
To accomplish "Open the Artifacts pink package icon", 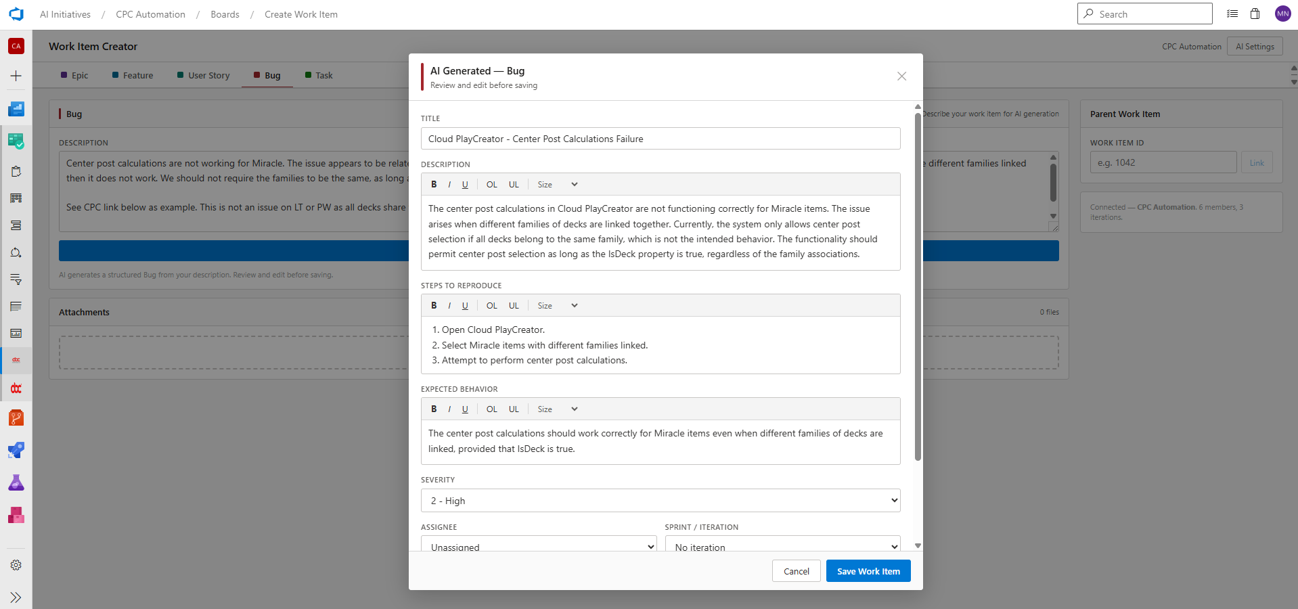I will click(x=16, y=516).
